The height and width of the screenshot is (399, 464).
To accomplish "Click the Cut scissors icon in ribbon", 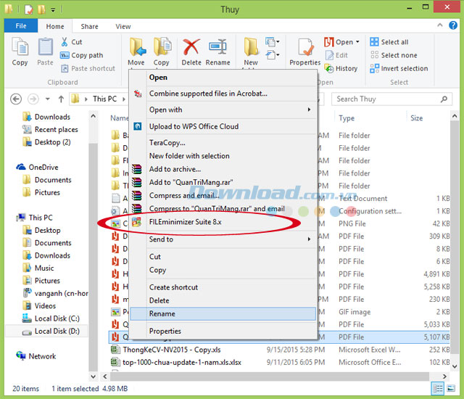I will 65,42.
